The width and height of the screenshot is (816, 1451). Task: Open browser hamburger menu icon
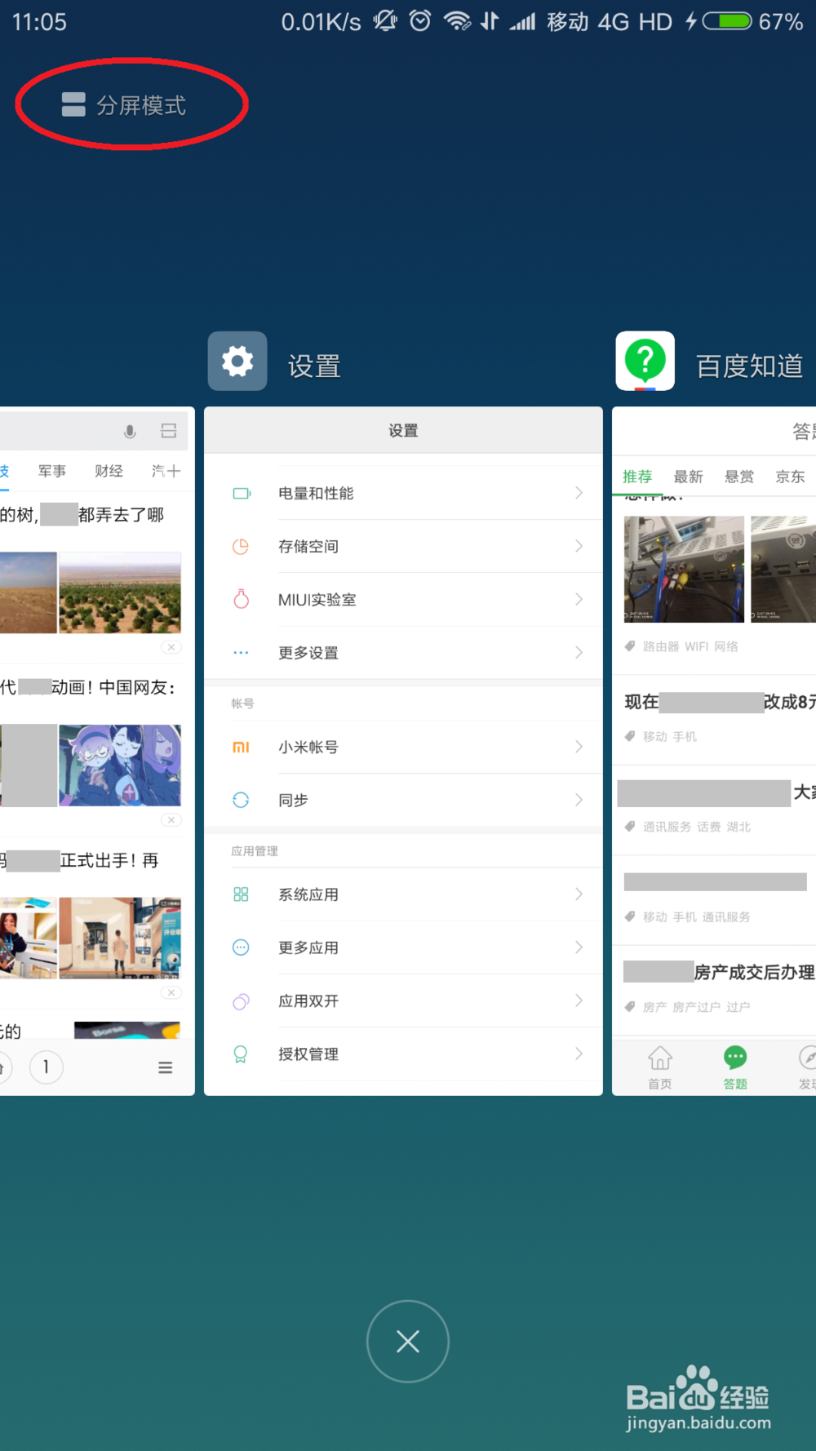(166, 1067)
